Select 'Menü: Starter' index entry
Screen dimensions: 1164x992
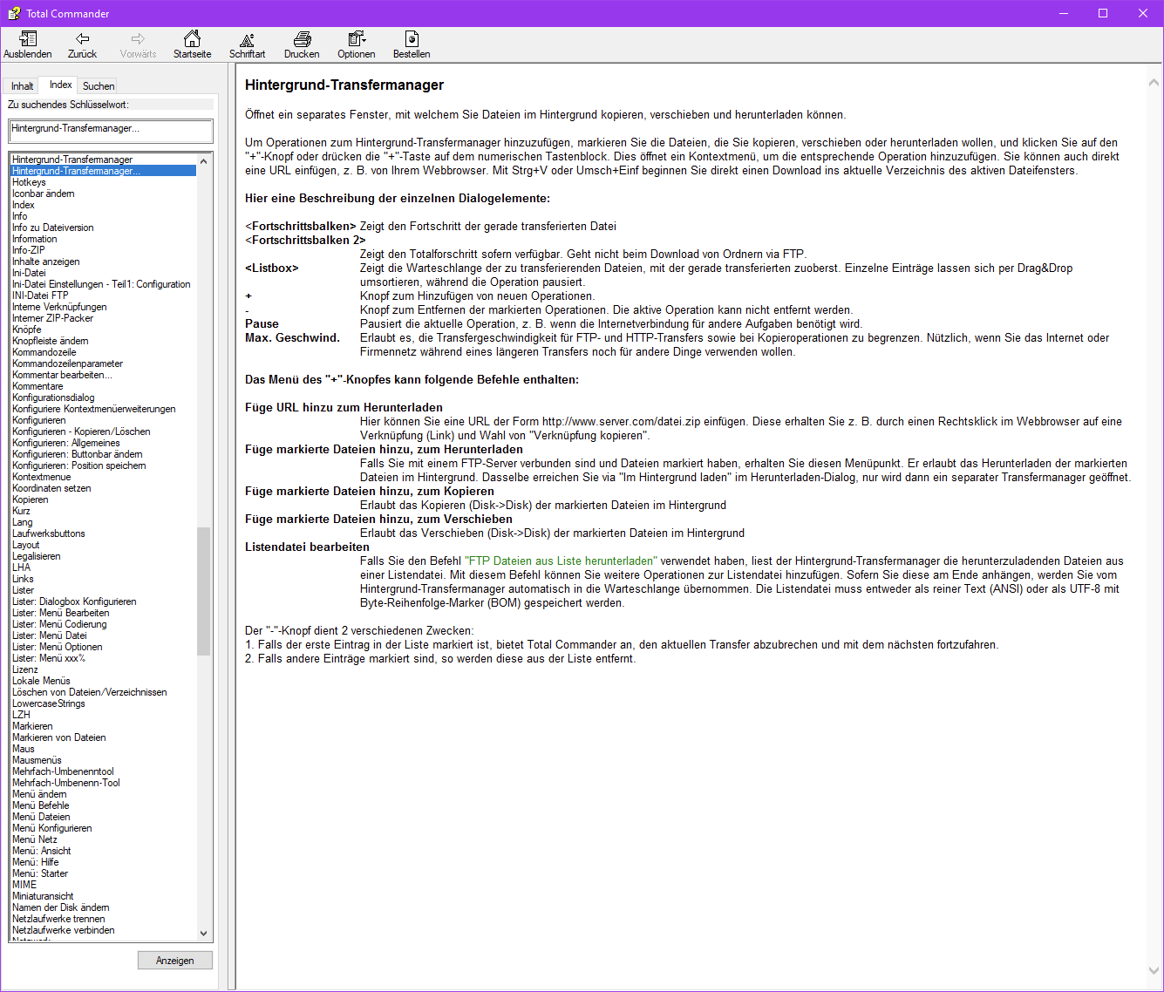40,873
